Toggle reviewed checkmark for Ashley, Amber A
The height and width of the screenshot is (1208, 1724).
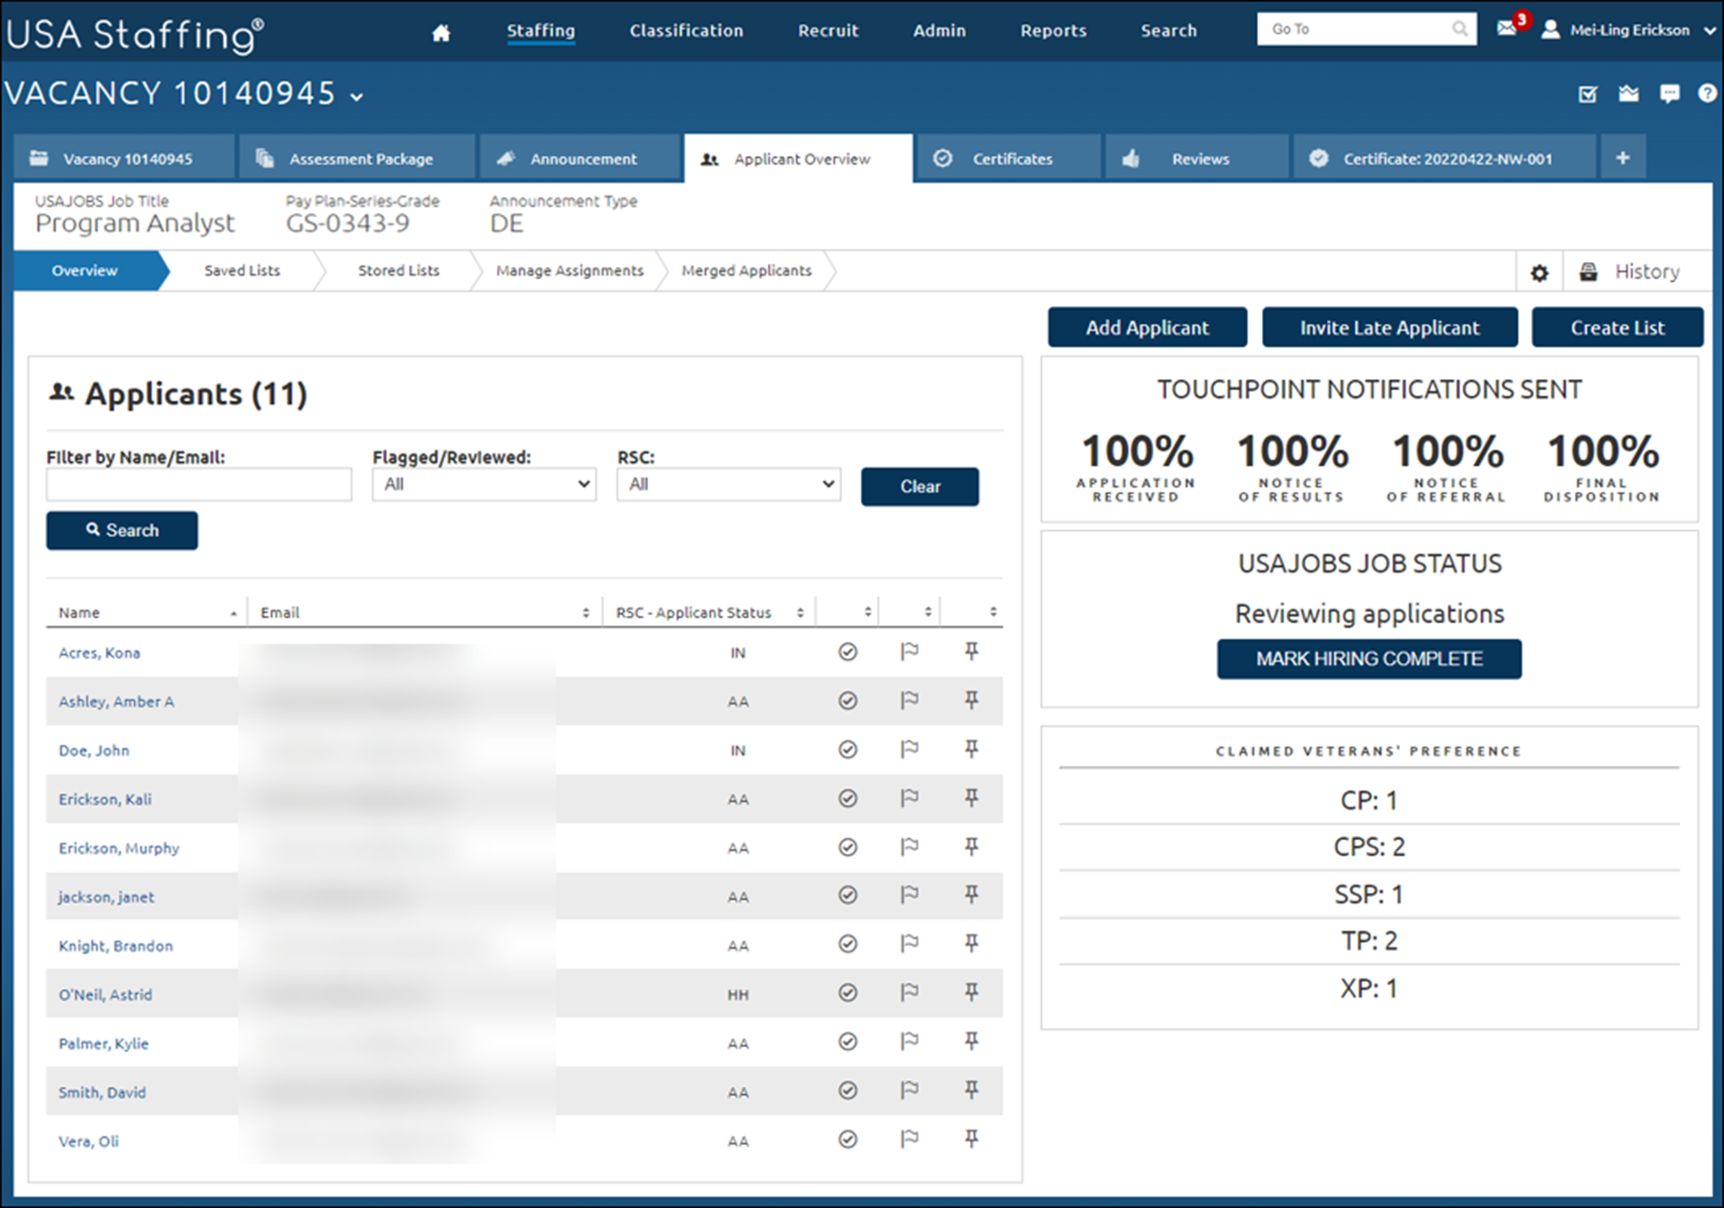point(848,700)
